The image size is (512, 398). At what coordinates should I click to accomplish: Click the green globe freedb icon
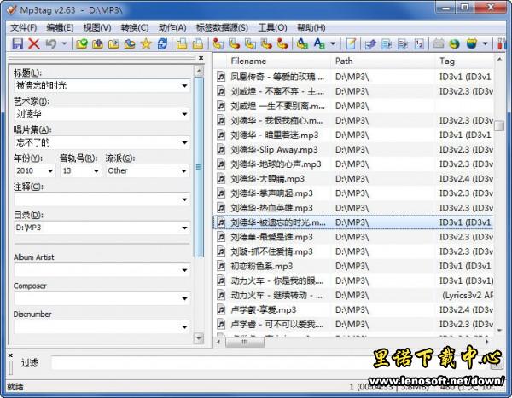pos(455,43)
